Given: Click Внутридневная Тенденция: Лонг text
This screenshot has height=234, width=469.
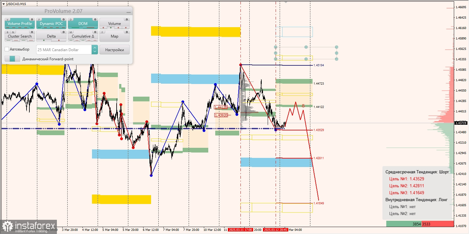Looking at the screenshot, I should (x=417, y=200).
